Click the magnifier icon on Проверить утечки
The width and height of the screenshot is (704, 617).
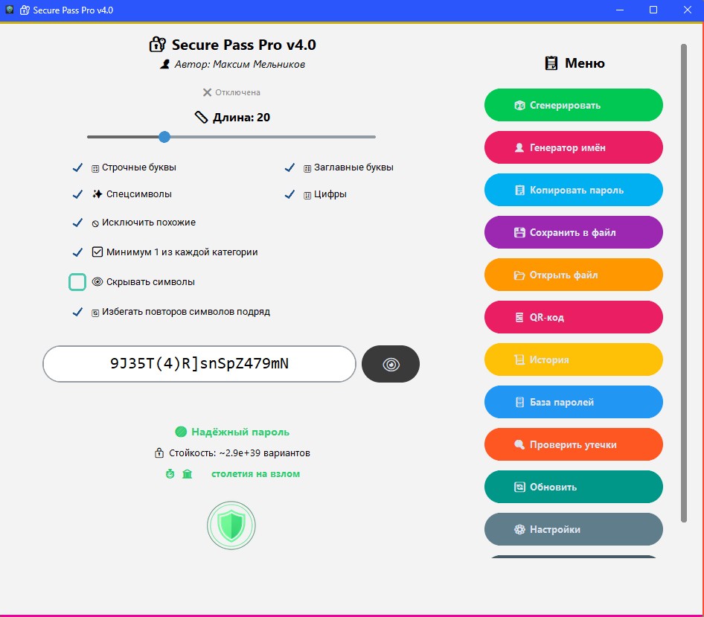pyautogui.click(x=519, y=444)
